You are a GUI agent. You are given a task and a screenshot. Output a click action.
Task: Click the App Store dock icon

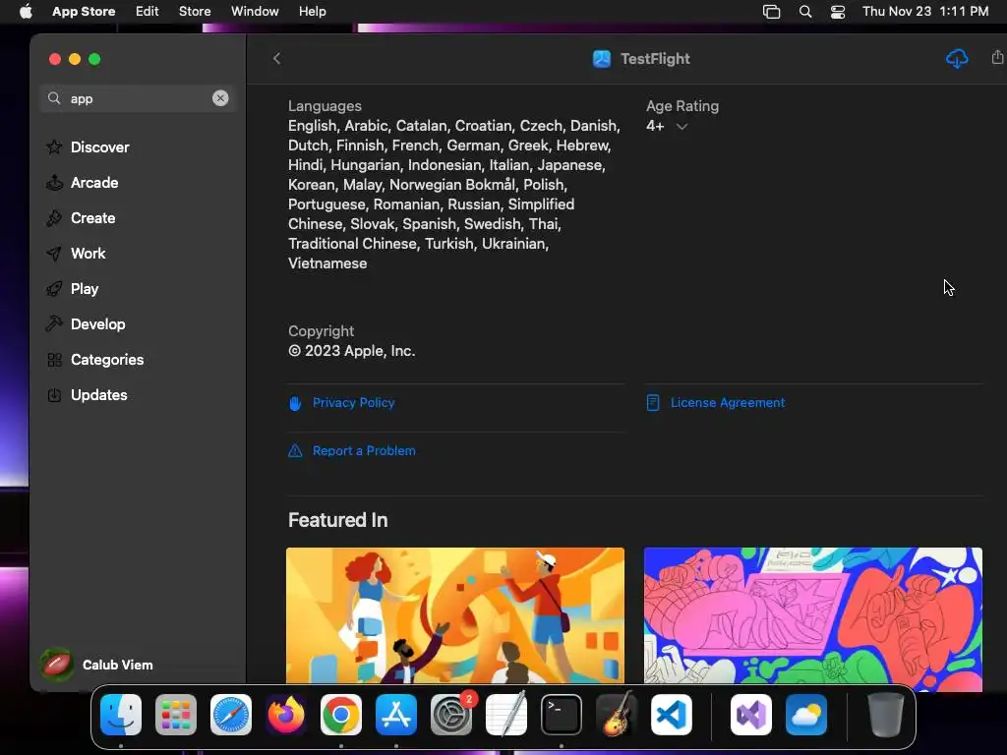pos(396,715)
